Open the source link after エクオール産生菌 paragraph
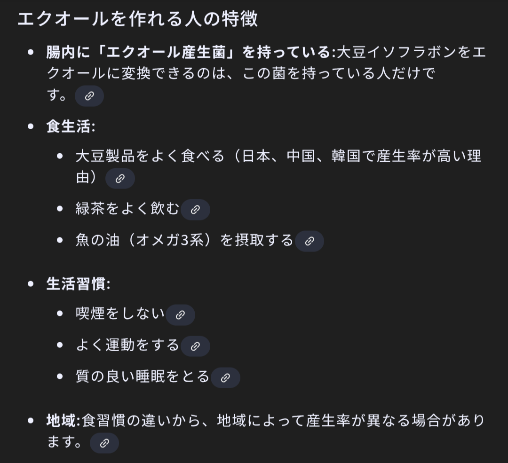Viewport: 508px width, 463px height. point(89,96)
